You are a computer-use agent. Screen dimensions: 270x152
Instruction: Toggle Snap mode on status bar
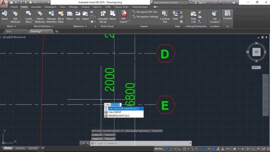point(171,149)
